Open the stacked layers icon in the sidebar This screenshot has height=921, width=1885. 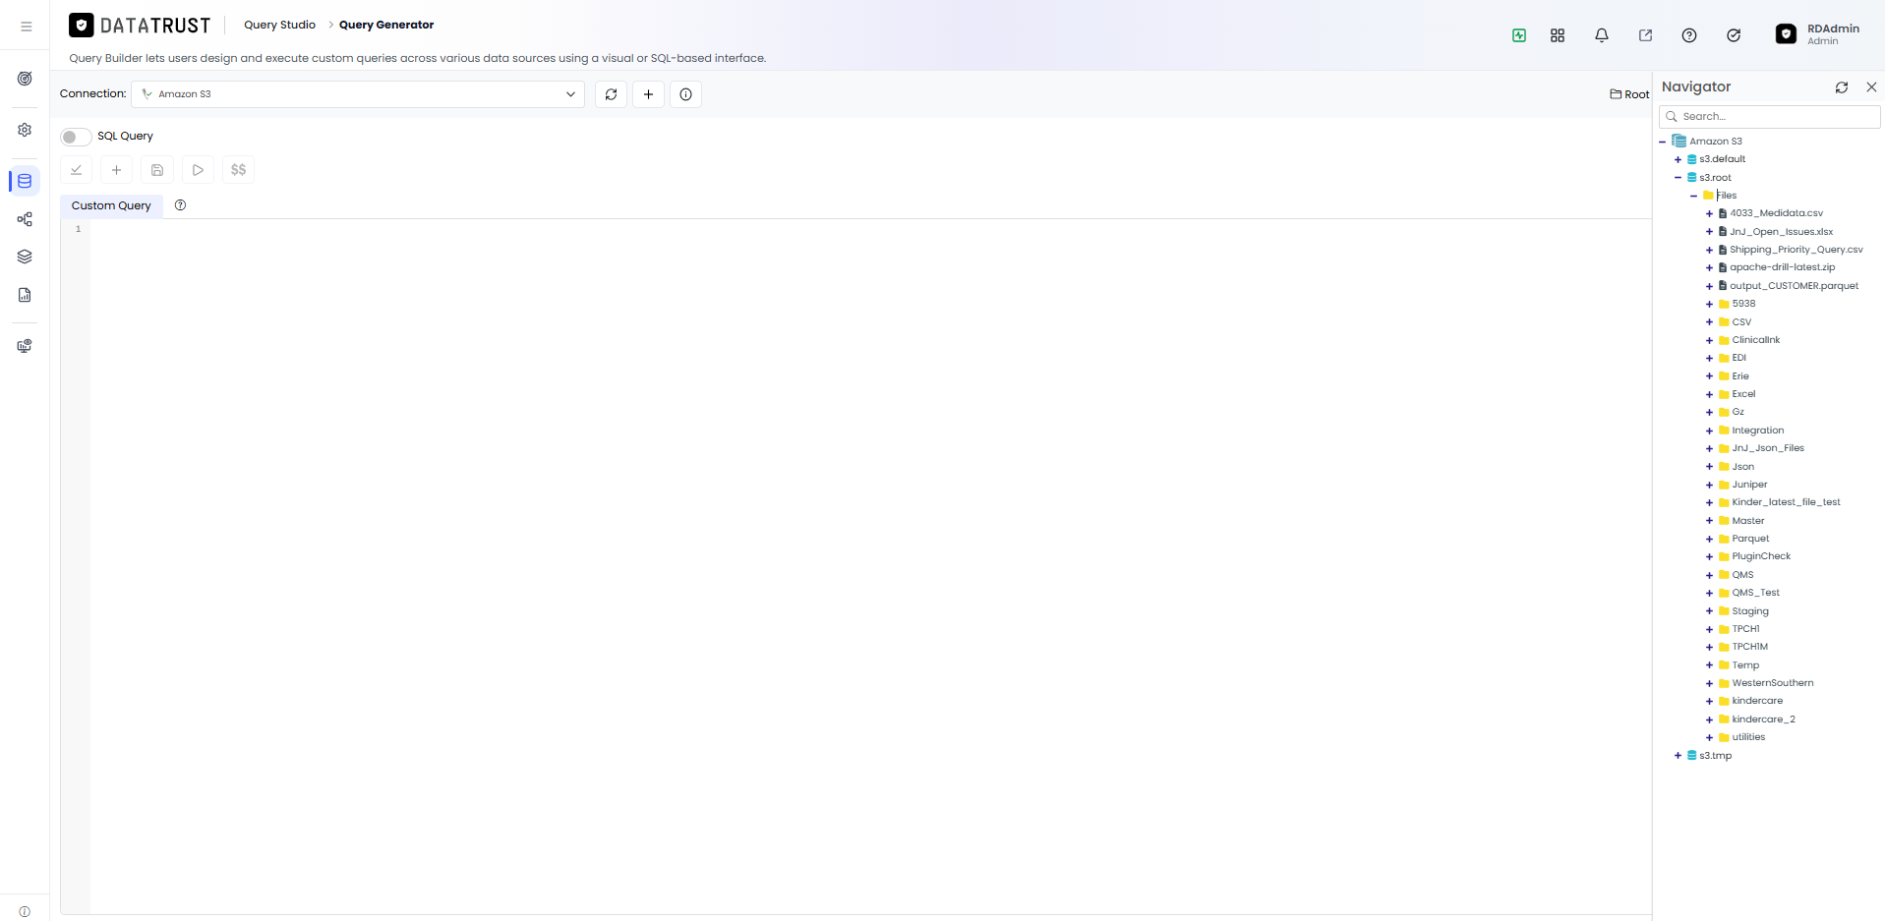(25, 257)
